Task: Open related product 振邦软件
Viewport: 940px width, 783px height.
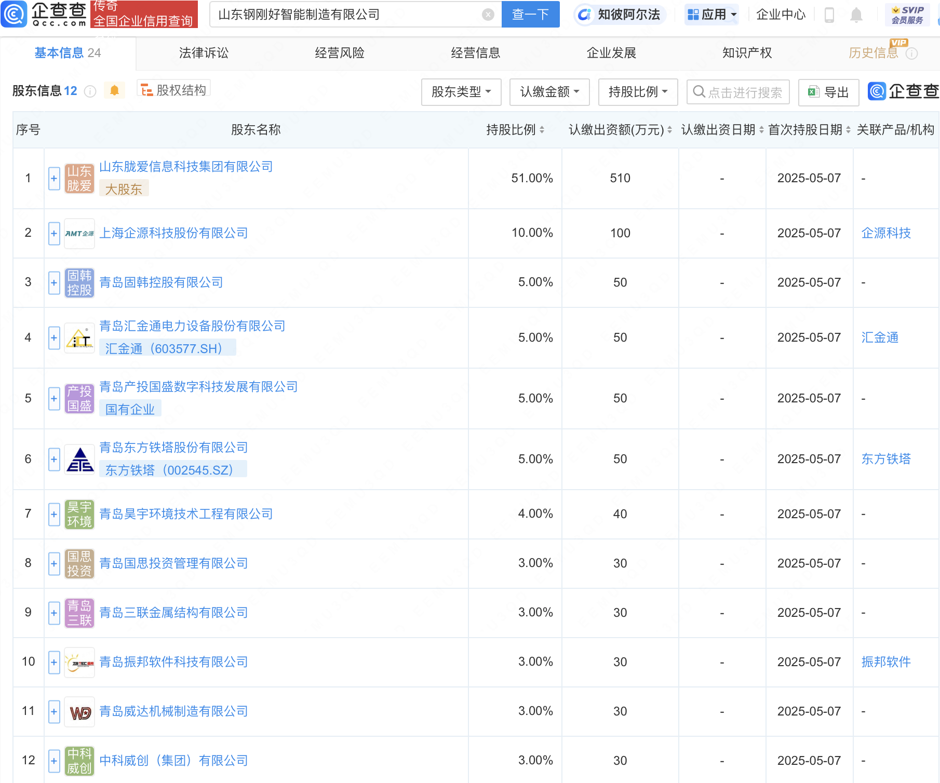Action: (886, 662)
